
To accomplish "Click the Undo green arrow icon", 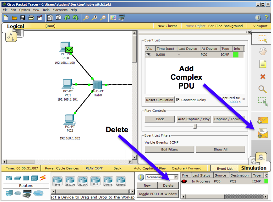I will pyautogui.click(x=67, y=18).
